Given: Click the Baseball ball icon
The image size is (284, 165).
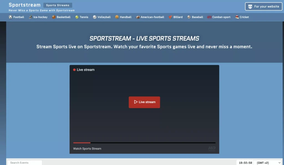Looking at the screenshot, I should pyautogui.click(x=189, y=17).
